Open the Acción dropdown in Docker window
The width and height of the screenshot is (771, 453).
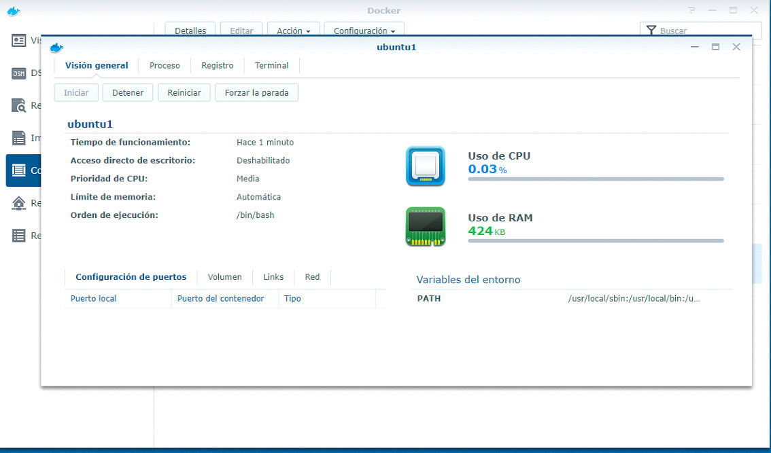[x=294, y=31]
